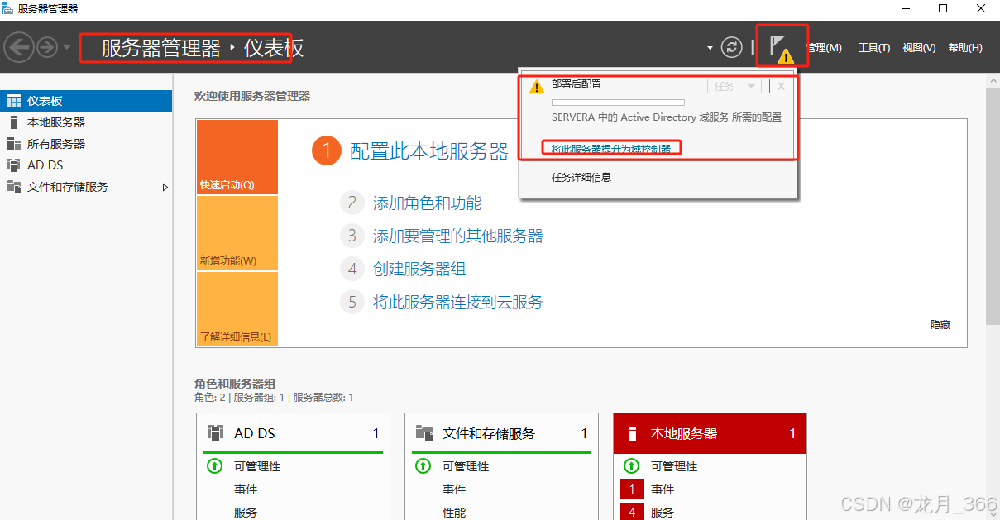
Task: Open the dropdown arrow left of refresh
Action: (x=710, y=48)
